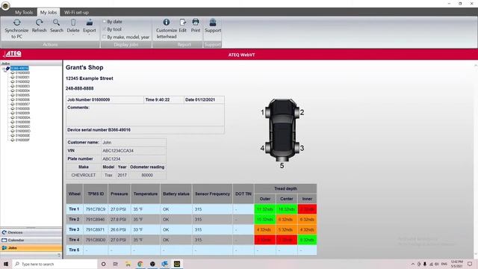
Task: Click the Tire 3 row label
Action: click(x=75, y=229)
